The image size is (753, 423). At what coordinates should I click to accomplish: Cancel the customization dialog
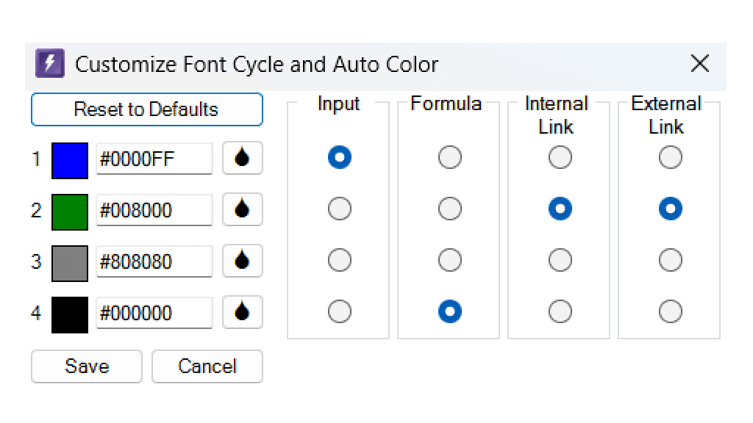[207, 366]
